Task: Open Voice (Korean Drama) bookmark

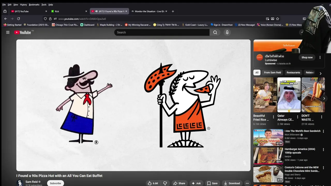Action: tap(270, 25)
